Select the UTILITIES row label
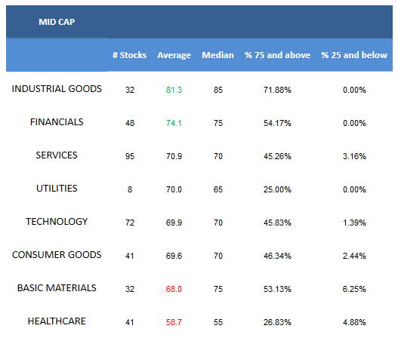Image resolution: width=398 pixels, height=341 pixels. [x=57, y=189]
